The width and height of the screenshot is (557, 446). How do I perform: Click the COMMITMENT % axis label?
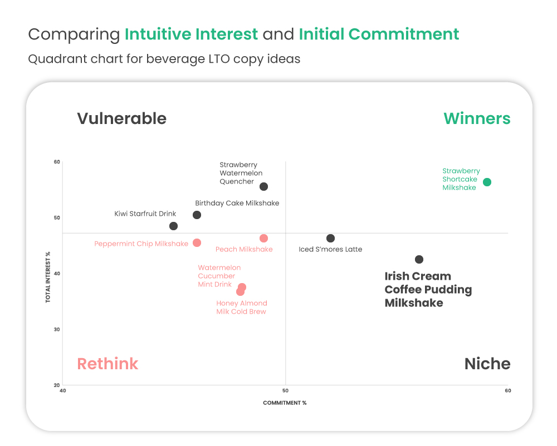[285, 403]
